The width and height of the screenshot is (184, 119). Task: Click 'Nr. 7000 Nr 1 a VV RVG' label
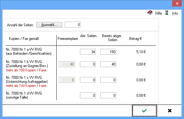click(24, 49)
